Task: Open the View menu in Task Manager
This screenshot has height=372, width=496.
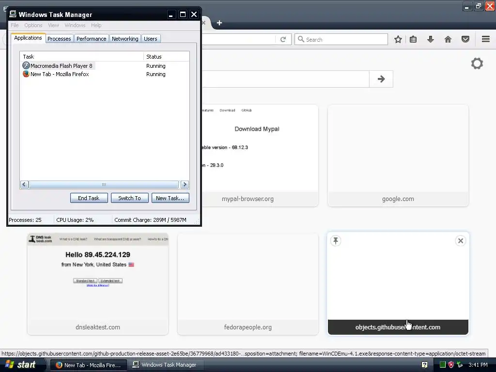Action: pos(53,25)
